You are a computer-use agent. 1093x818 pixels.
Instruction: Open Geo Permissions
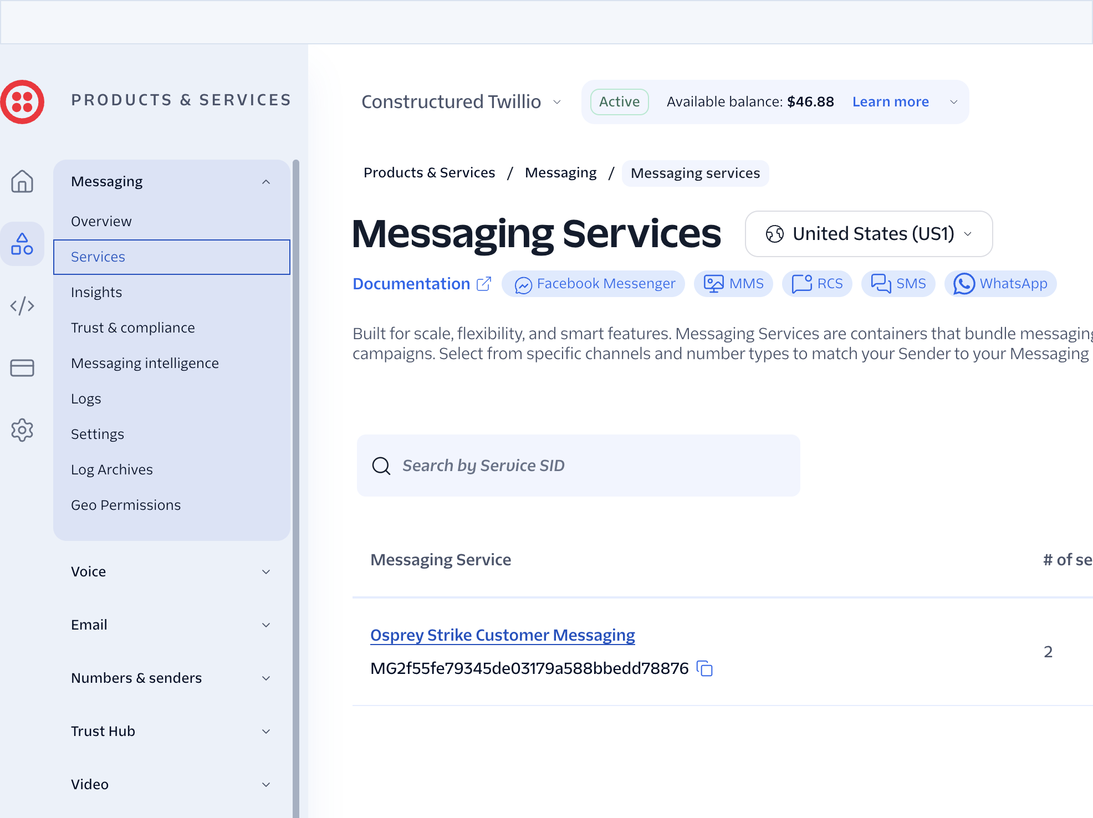pyautogui.click(x=172, y=505)
